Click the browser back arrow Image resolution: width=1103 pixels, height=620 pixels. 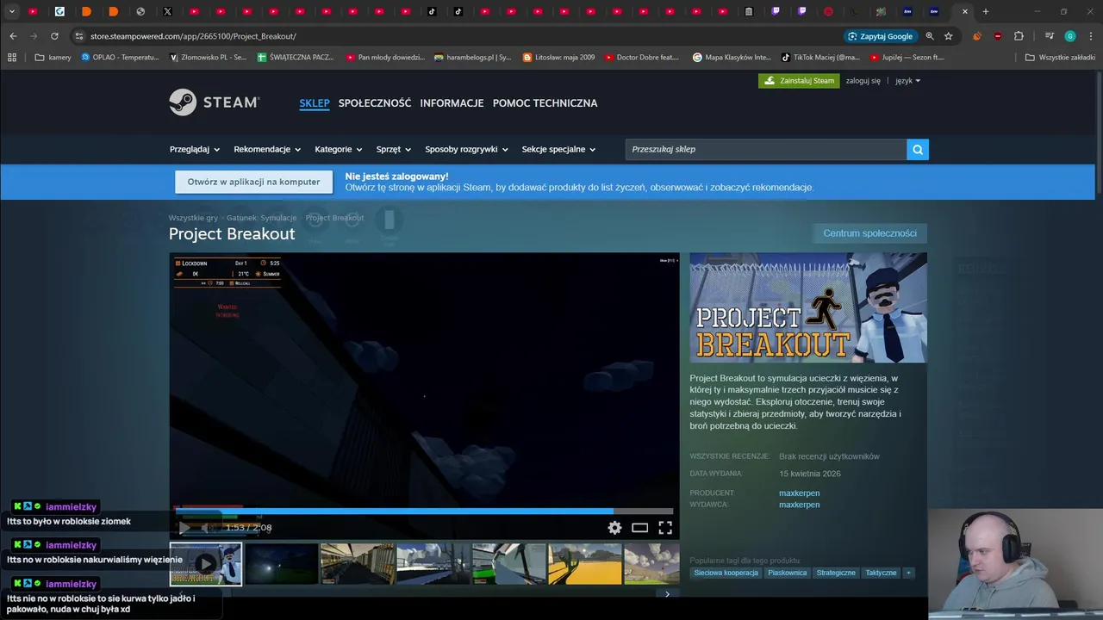pyautogui.click(x=13, y=36)
